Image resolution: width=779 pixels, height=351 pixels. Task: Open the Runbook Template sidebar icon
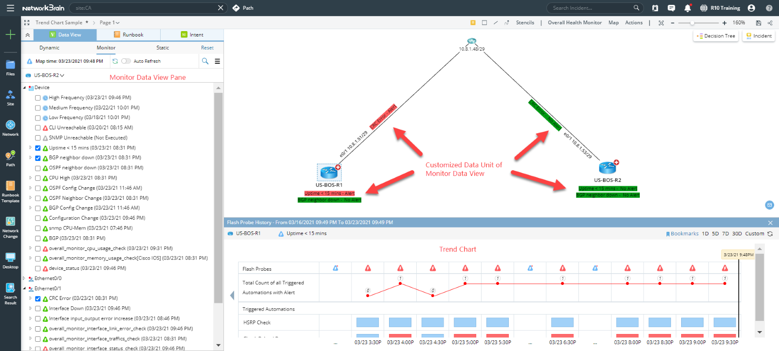[x=10, y=192]
